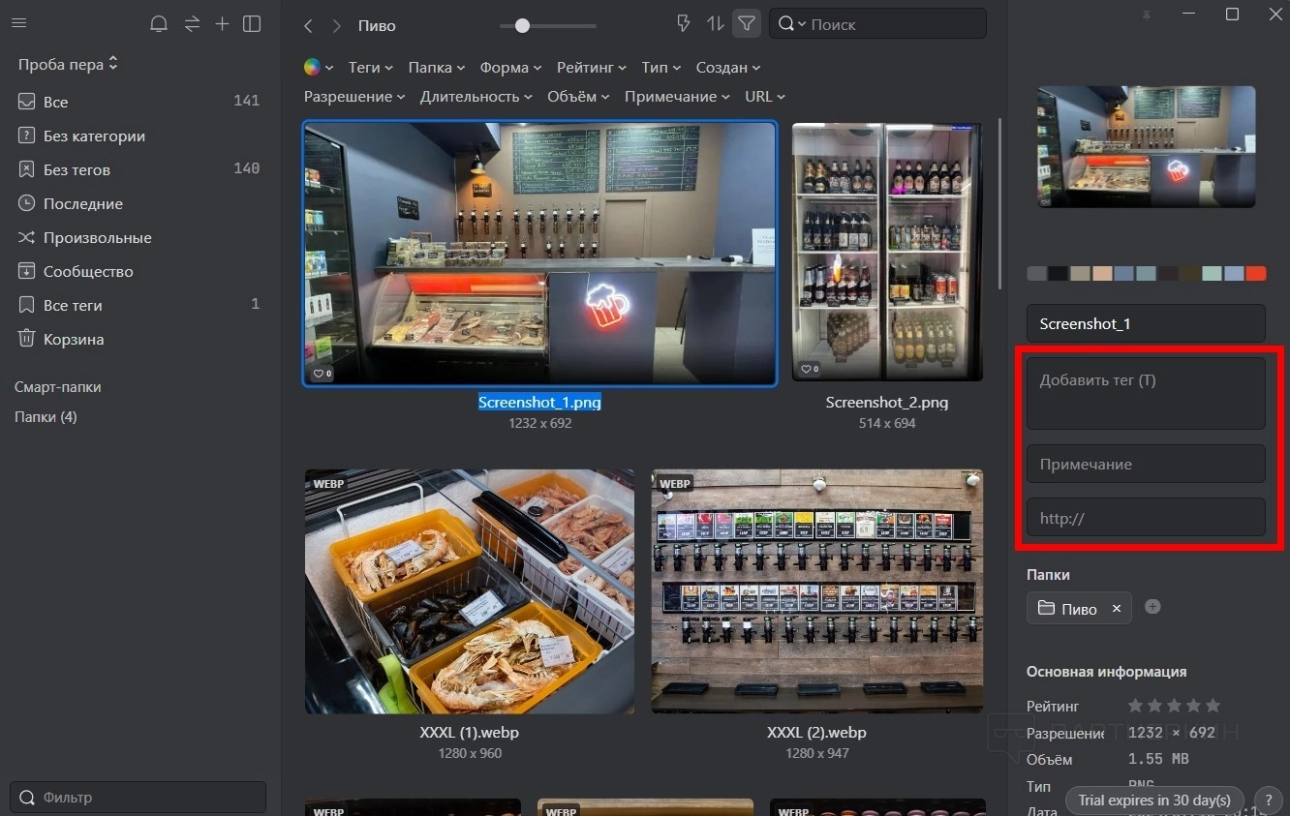This screenshot has width=1290, height=816.
Task: Click the Папки (4) section header
Action: [x=46, y=417]
